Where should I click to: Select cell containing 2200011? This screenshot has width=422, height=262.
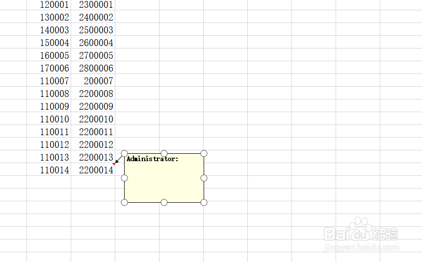click(x=93, y=131)
